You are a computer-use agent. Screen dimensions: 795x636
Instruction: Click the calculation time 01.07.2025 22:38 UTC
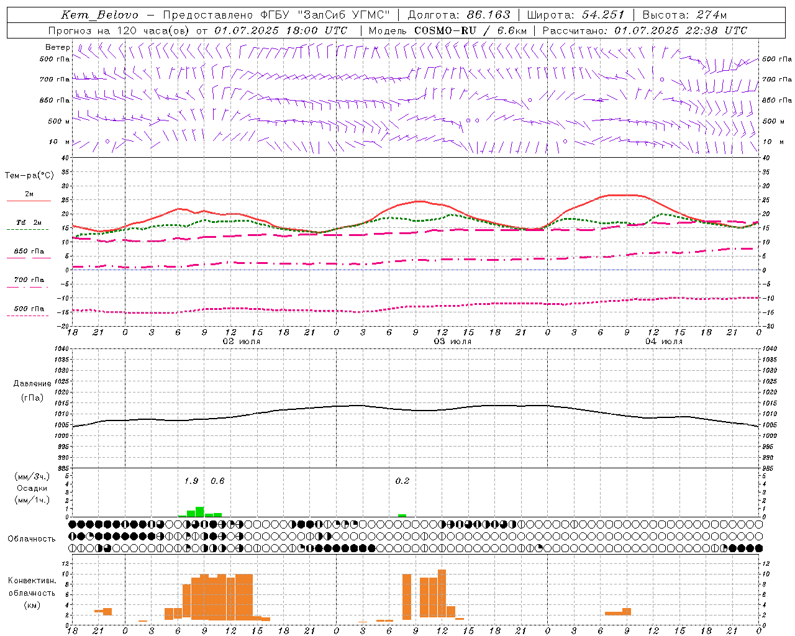click(681, 30)
